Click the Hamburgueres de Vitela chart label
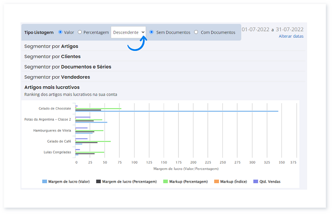The width and height of the screenshot is (332, 214). coord(52,130)
